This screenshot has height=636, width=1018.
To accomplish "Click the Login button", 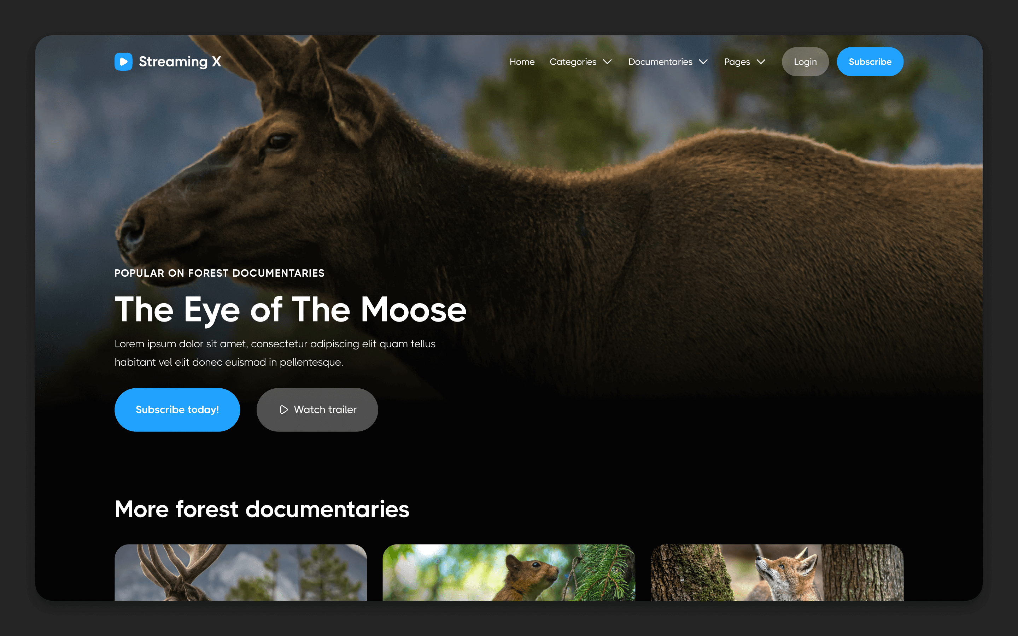I will point(805,62).
